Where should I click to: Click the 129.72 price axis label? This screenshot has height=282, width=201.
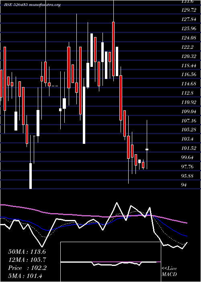coord(188,10)
